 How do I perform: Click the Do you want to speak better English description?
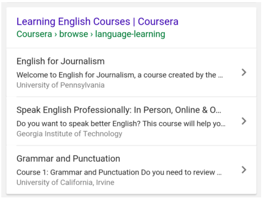coord(121,124)
